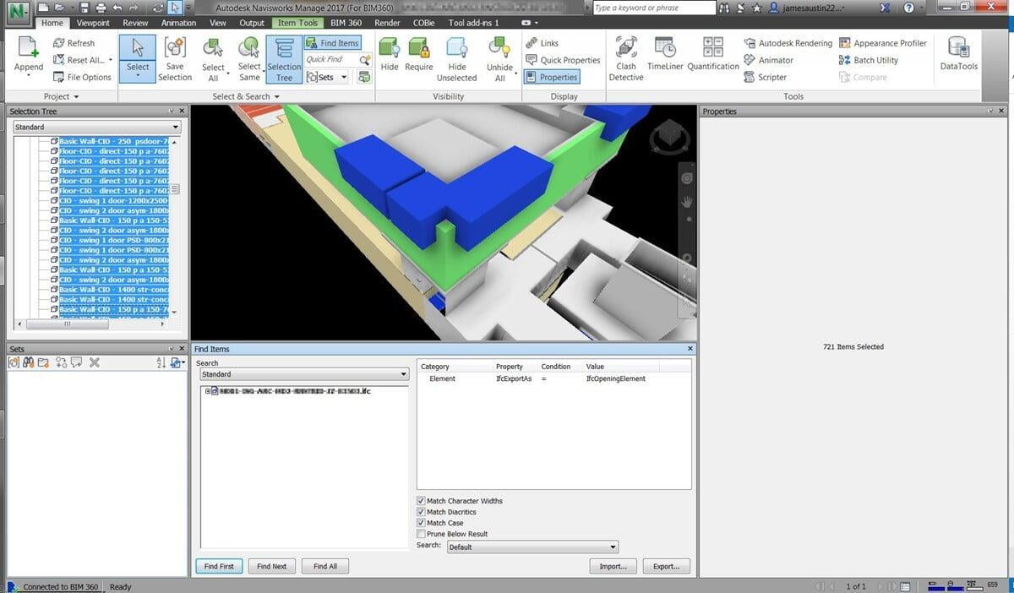This screenshot has width=1014, height=593.
Task: Expand the Select & Search panel dropdown
Action: [246, 96]
